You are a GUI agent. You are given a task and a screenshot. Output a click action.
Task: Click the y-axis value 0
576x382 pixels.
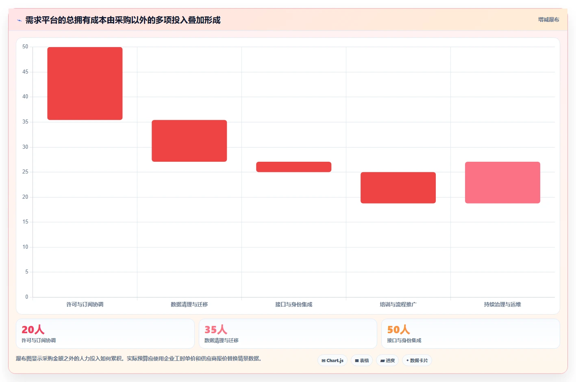(27, 297)
